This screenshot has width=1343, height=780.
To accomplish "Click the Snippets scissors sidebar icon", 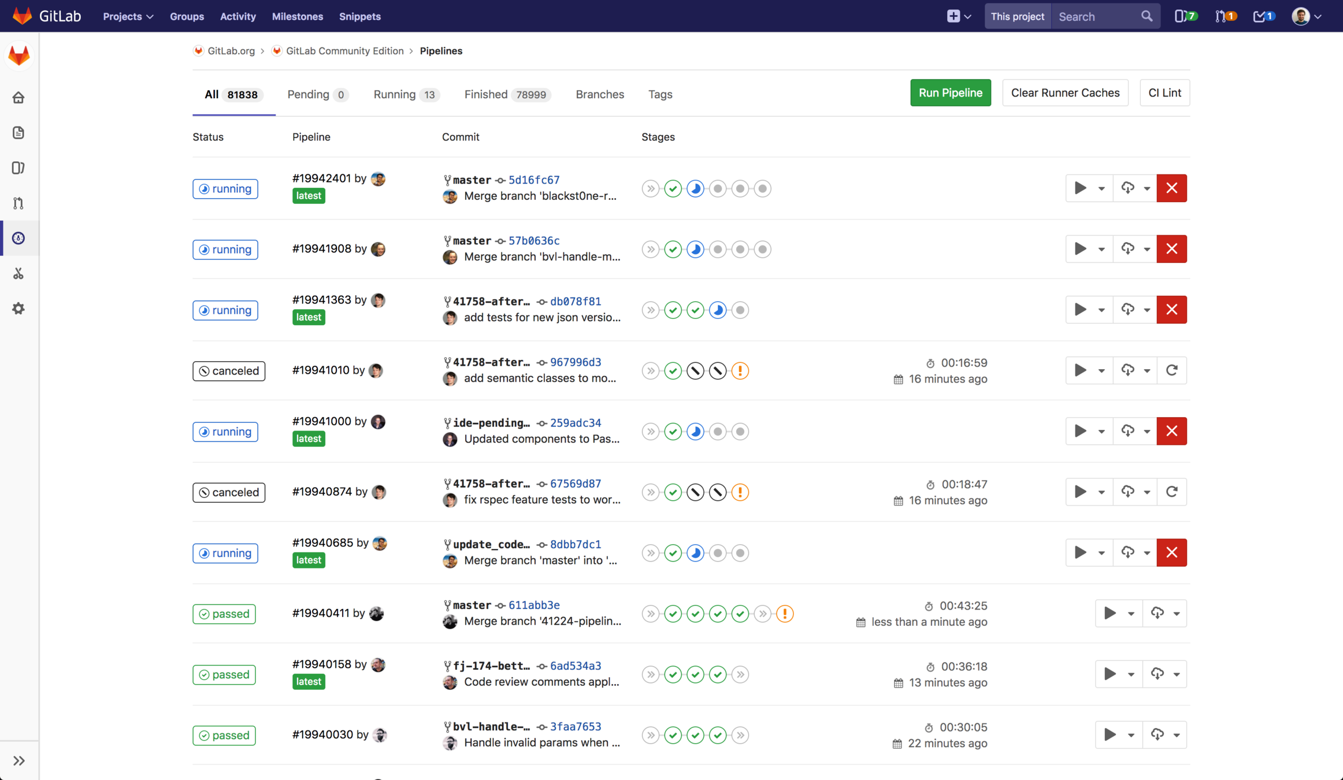I will [18, 273].
